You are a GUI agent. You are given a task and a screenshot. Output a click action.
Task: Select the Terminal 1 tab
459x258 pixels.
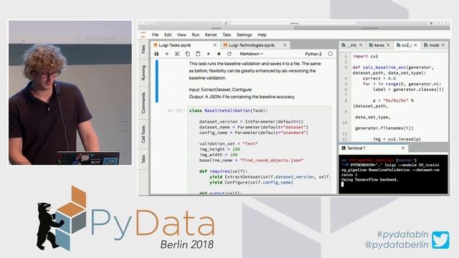click(x=373, y=148)
